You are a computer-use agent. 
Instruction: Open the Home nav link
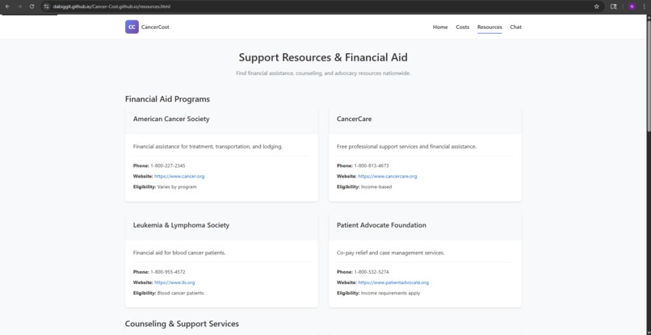click(440, 27)
